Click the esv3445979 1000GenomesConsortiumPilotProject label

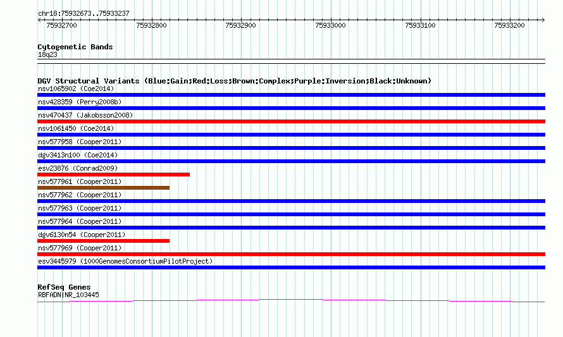click(125, 261)
